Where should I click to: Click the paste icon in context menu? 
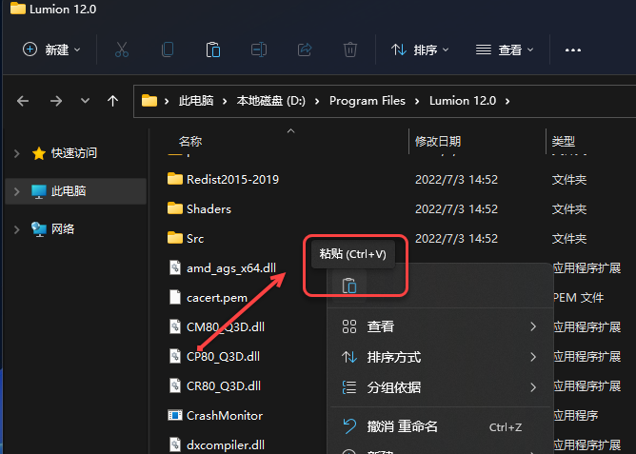pos(349,286)
